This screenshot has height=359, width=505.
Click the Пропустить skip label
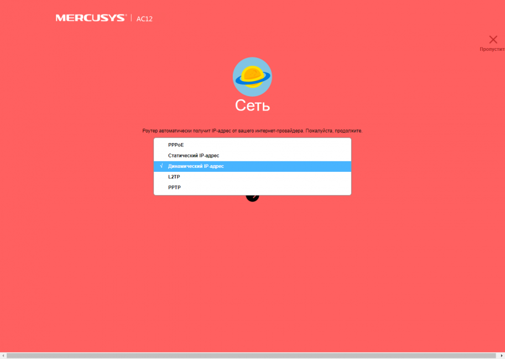click(x=492, y=49)
